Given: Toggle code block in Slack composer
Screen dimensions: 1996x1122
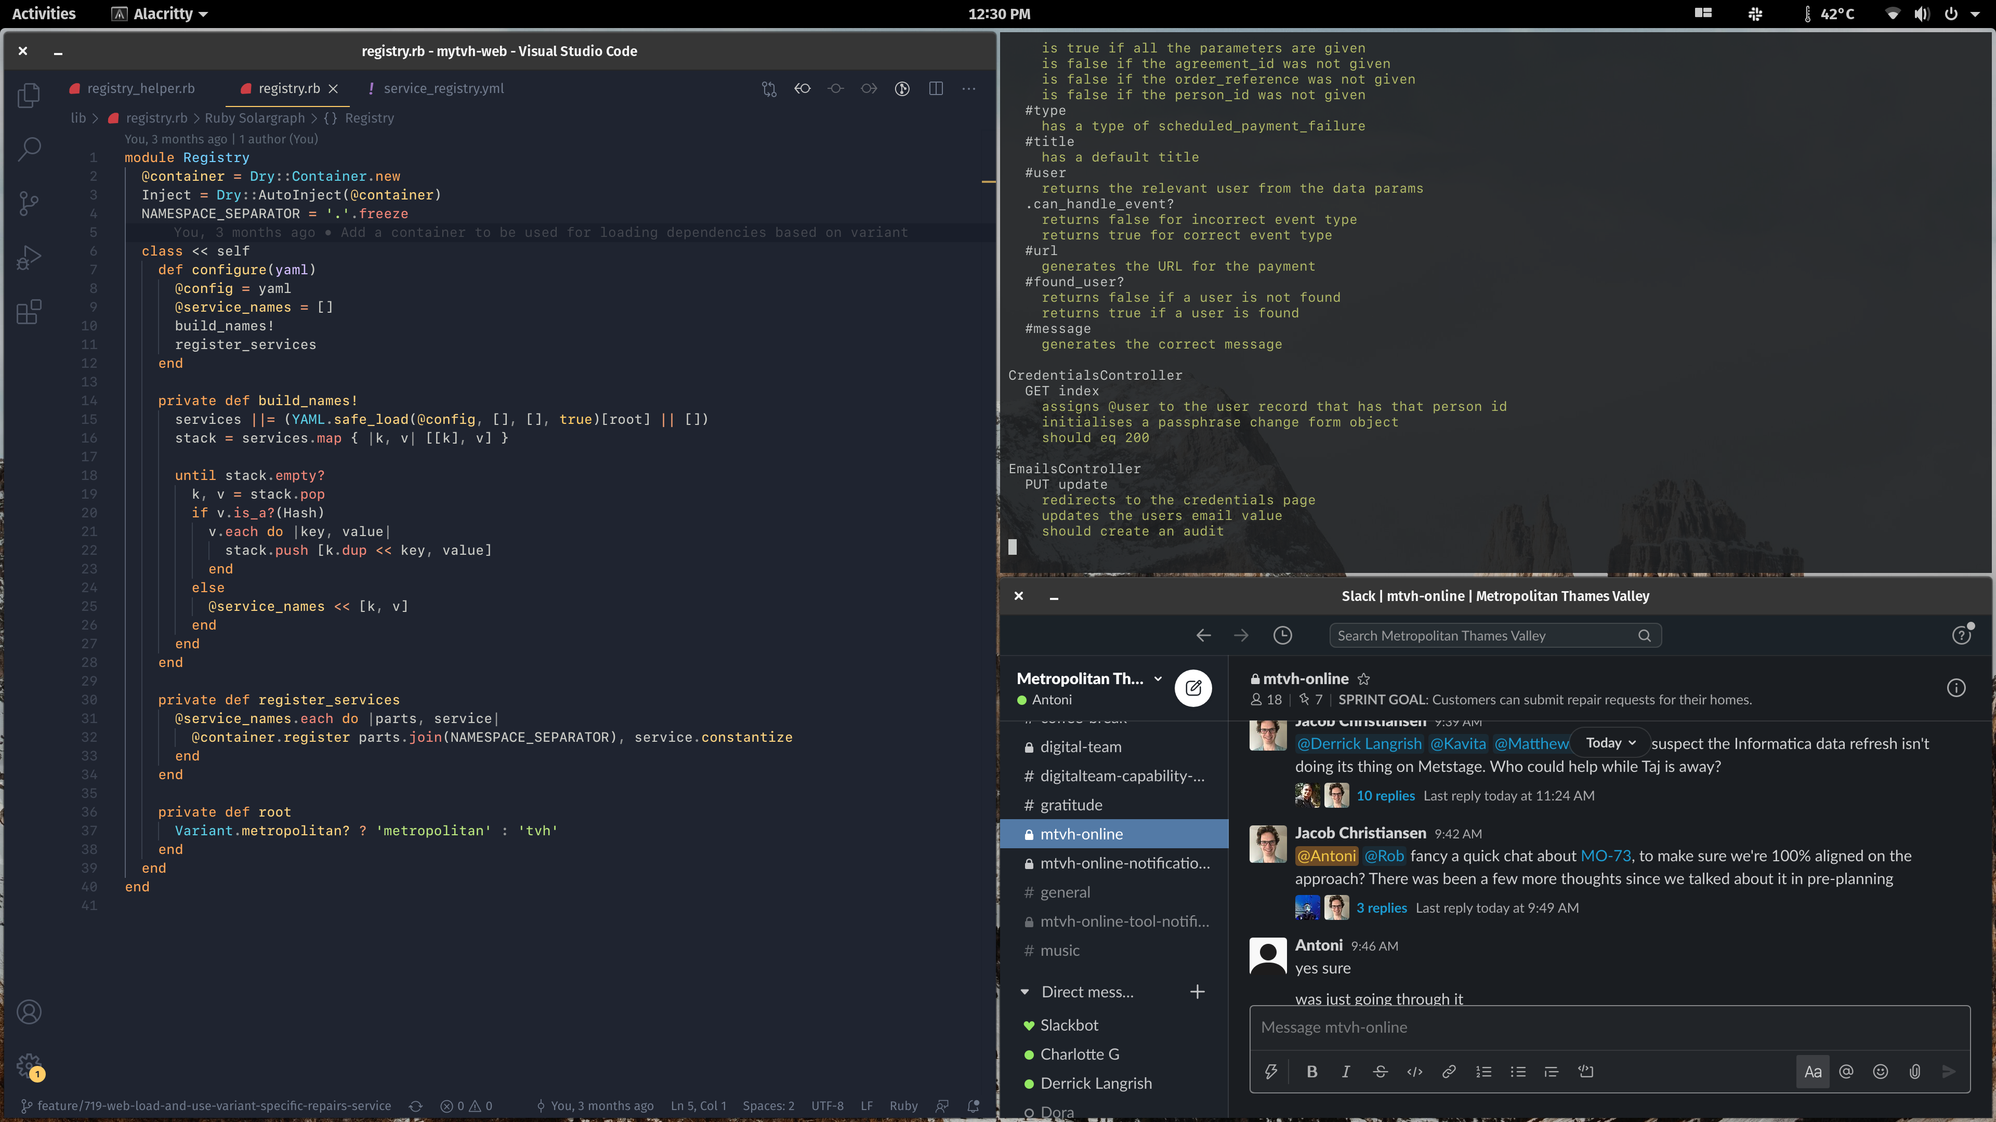Looking at the screenshot, I should [x=1586, y=1072].
